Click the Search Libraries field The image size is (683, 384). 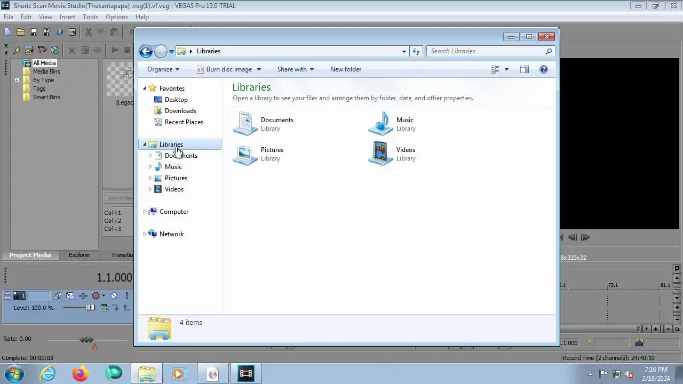click(490, 51)
